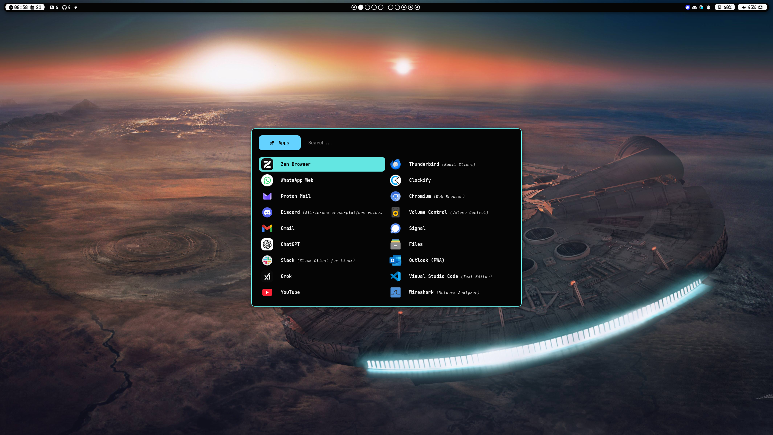Open Outlook (PWA) entry
Viewport: 773px width, 435px height.
coord(451,260)
